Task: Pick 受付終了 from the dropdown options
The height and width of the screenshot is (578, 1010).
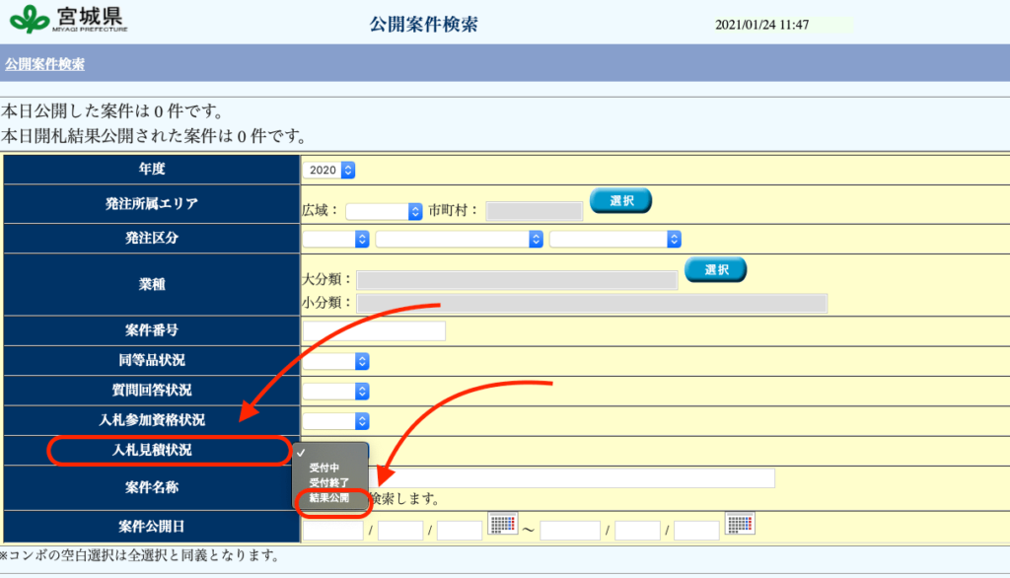Action: 328,483
